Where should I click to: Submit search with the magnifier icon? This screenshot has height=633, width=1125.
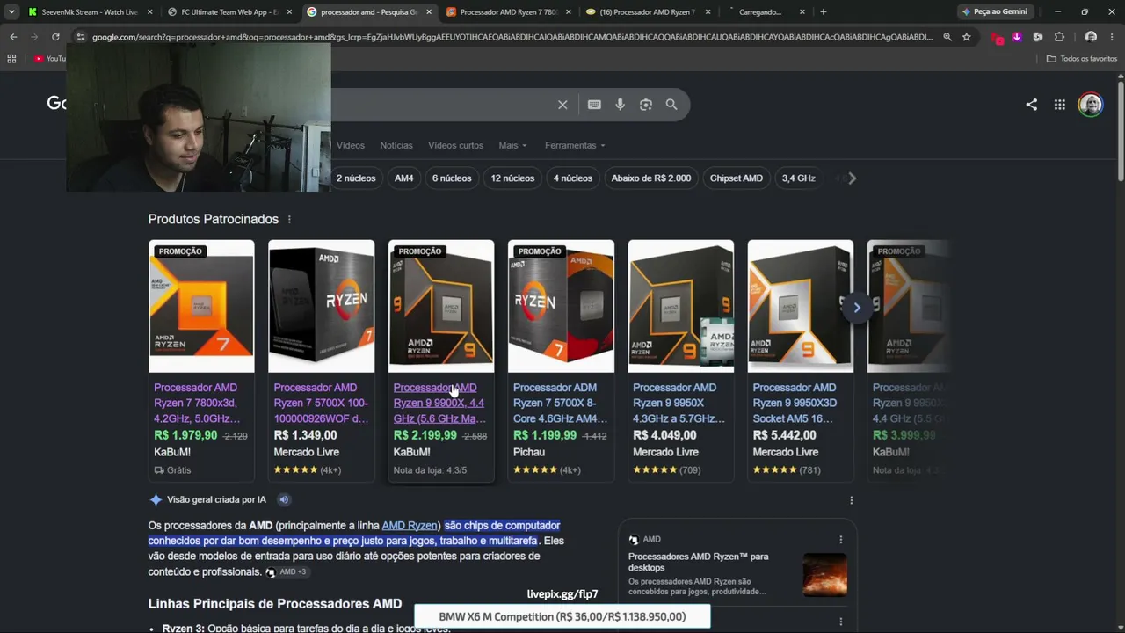671,105
